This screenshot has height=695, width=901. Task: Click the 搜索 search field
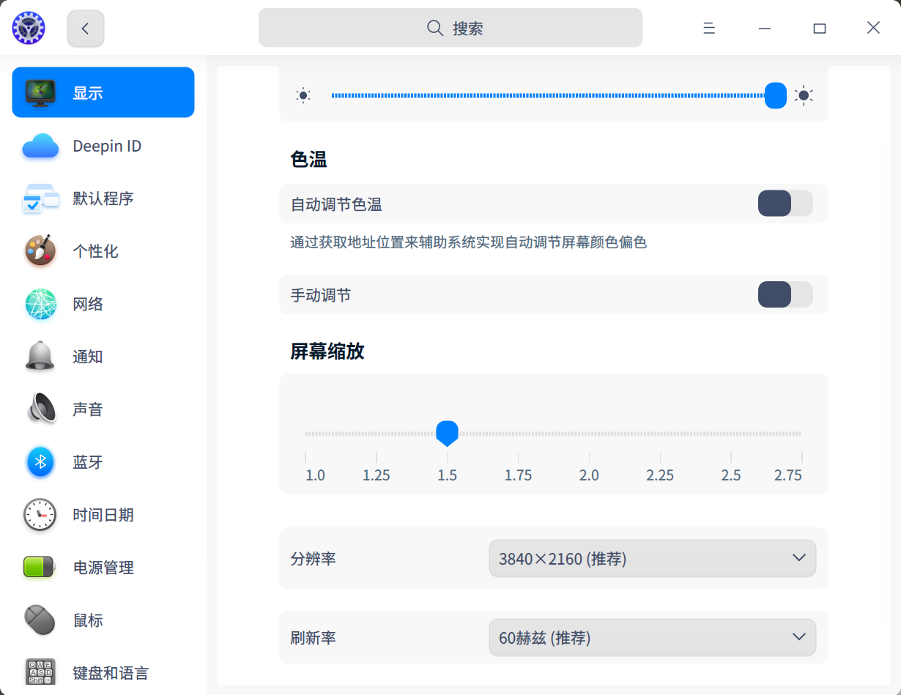point(450,27)
